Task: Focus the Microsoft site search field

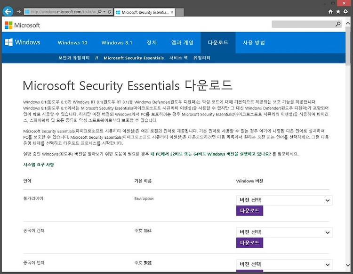Action: (303, 24)
